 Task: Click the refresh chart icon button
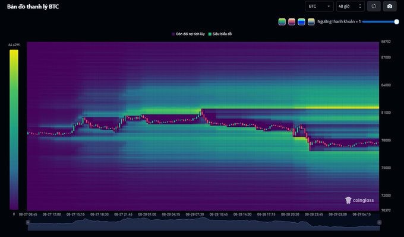[374, 7]
